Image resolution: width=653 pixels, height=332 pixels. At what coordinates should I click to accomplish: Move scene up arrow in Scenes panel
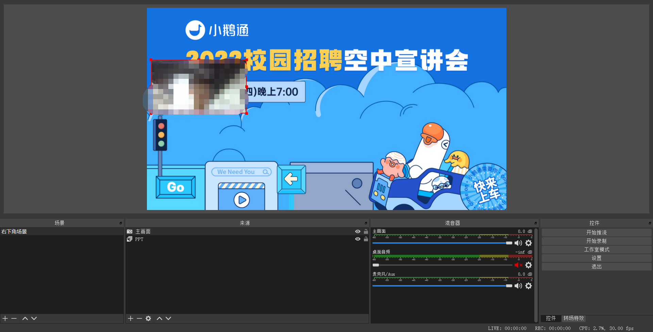point(25,318)
